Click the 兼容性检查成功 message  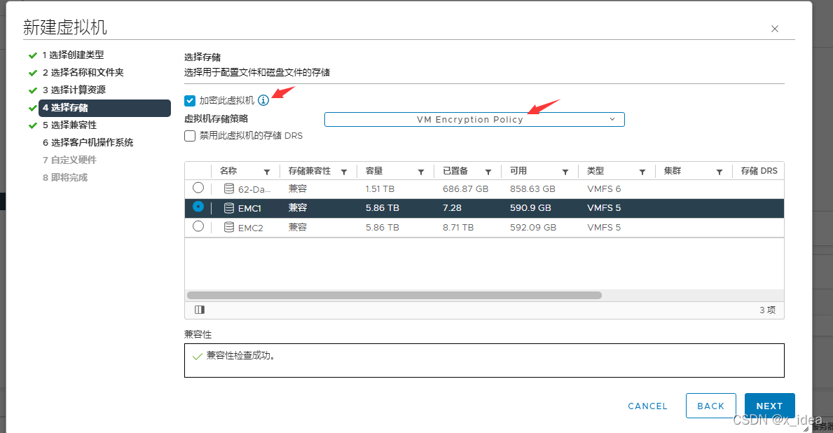[241, 355]
